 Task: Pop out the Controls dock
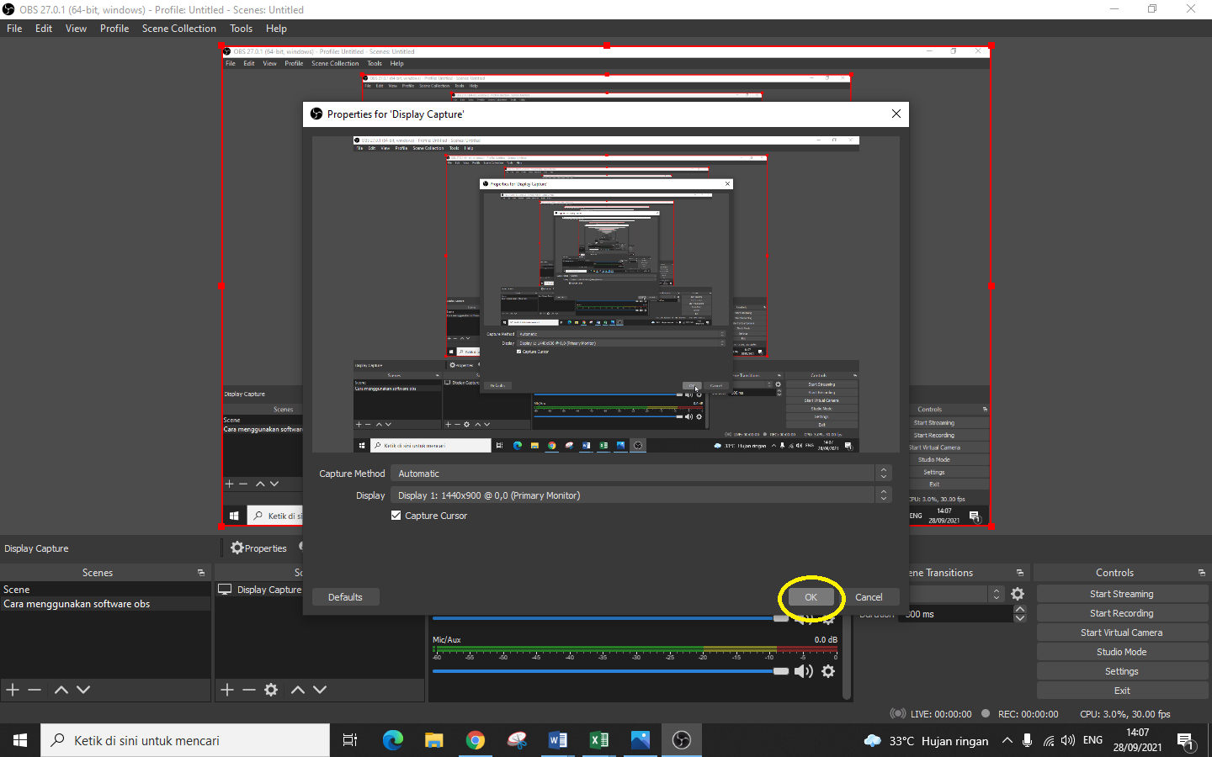pos(1201,573)
